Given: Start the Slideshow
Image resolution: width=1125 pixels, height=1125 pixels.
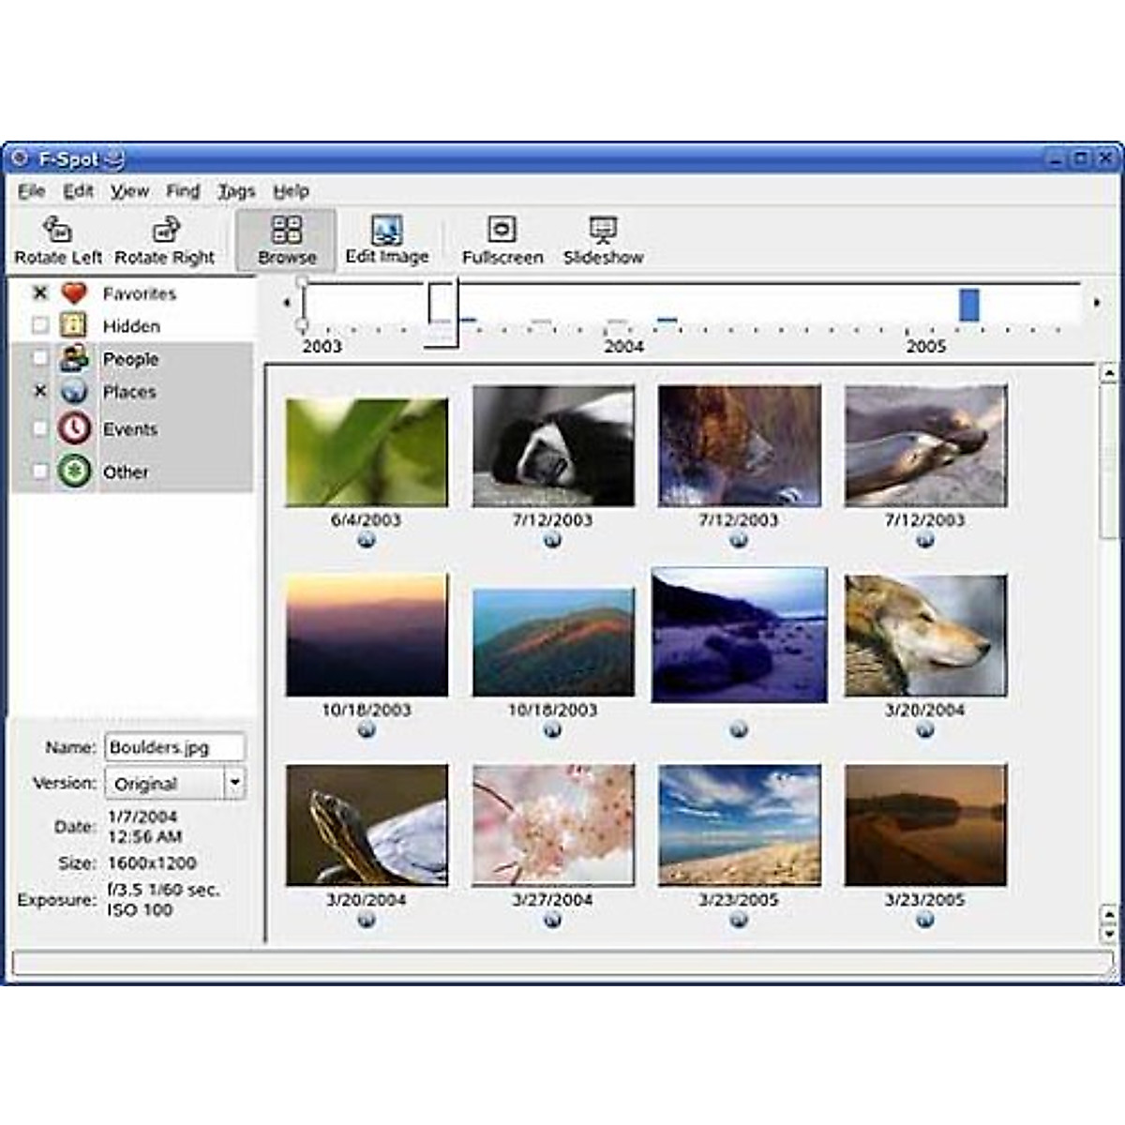Looking at the screenshot, I should point(604,237).
